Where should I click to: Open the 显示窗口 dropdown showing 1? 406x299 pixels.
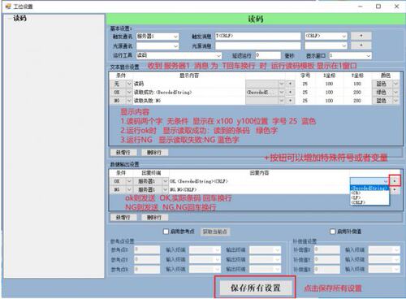(350, 55)
